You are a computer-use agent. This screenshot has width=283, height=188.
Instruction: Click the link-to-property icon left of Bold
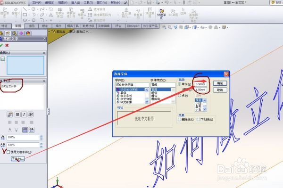pos(9,114)
